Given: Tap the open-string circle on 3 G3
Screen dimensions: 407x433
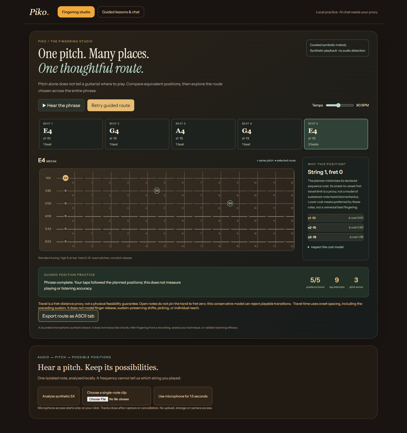Looking at the screenshot, I should coord(66,204).
